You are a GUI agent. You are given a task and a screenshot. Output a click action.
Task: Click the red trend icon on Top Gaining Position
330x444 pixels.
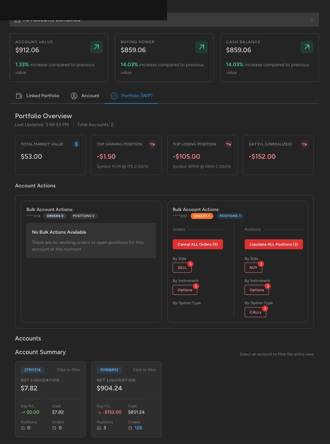pos(152,144)
